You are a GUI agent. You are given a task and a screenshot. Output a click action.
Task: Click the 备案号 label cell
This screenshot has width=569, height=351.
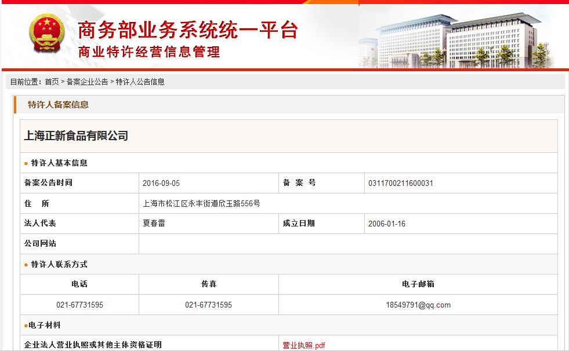coord(321,183)
